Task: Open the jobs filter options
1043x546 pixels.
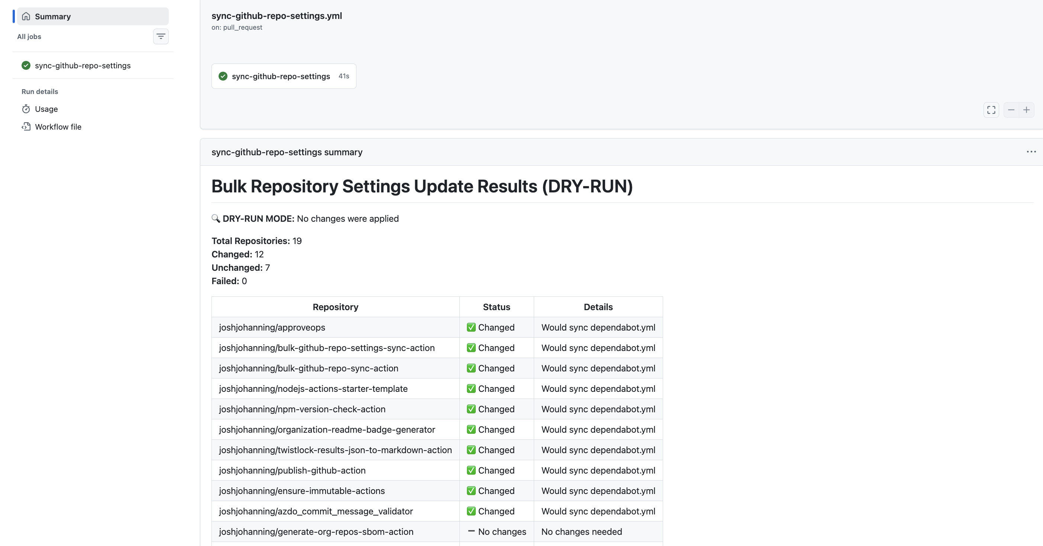Action: [161, 36]
